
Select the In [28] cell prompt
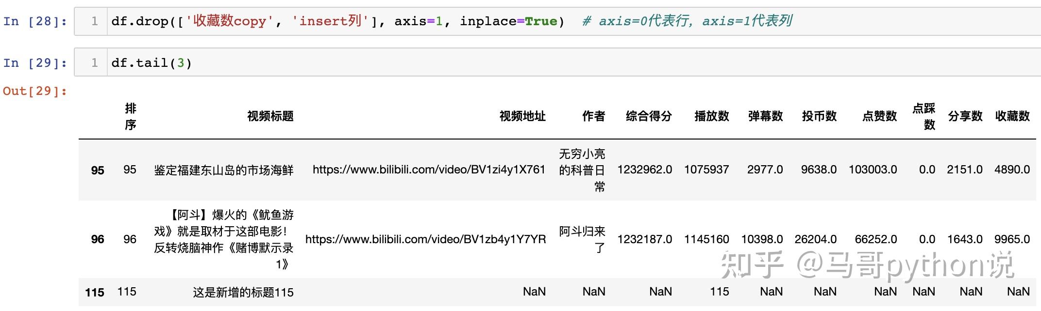pyautogui.click(x=35, y=21)
